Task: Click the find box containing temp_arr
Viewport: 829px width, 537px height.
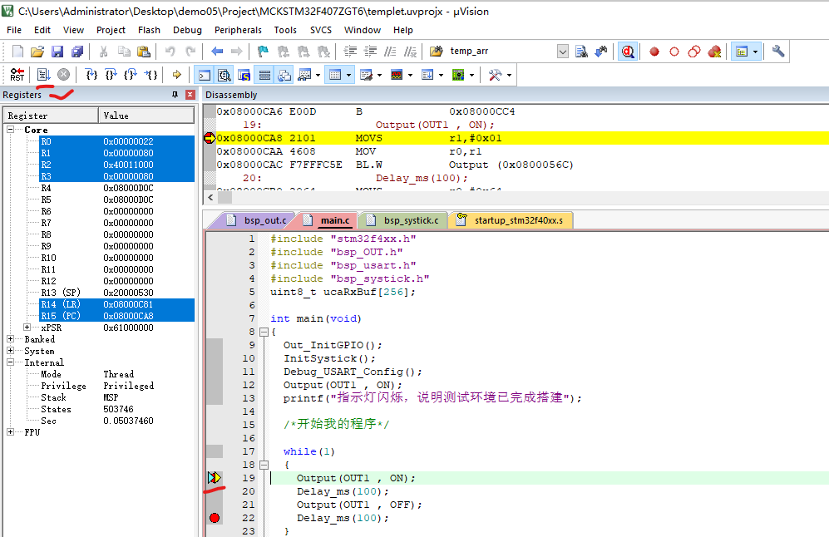Action: (502, 52)
